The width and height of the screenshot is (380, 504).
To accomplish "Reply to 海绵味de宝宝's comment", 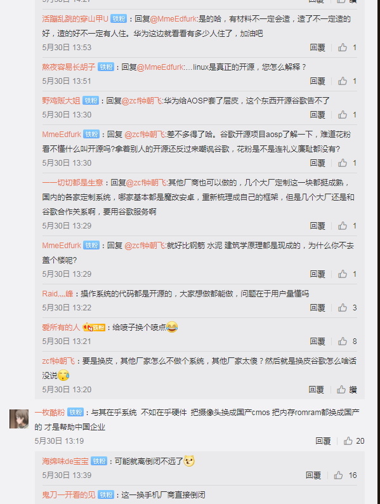I will [313, 475].
